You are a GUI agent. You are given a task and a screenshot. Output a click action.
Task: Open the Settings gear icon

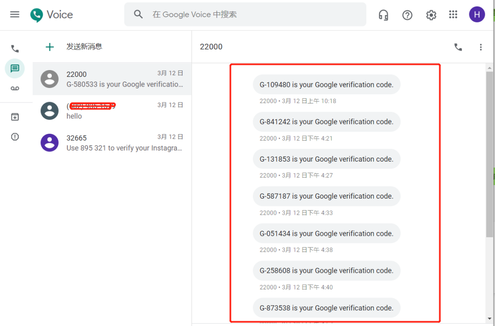coord(431,15)
